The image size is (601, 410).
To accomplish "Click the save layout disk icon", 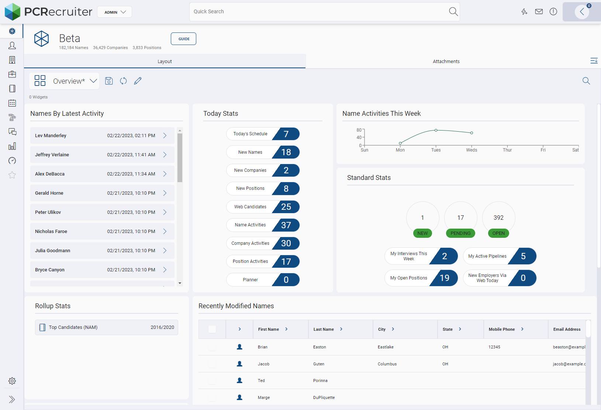I will (109, 81).
